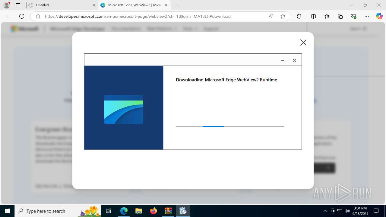Open the Favorites list icon
This screenshot has height=217, width=386.
[327, 16]
